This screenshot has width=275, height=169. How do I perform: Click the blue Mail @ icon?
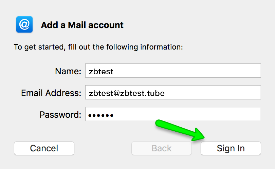click(24, 25)
